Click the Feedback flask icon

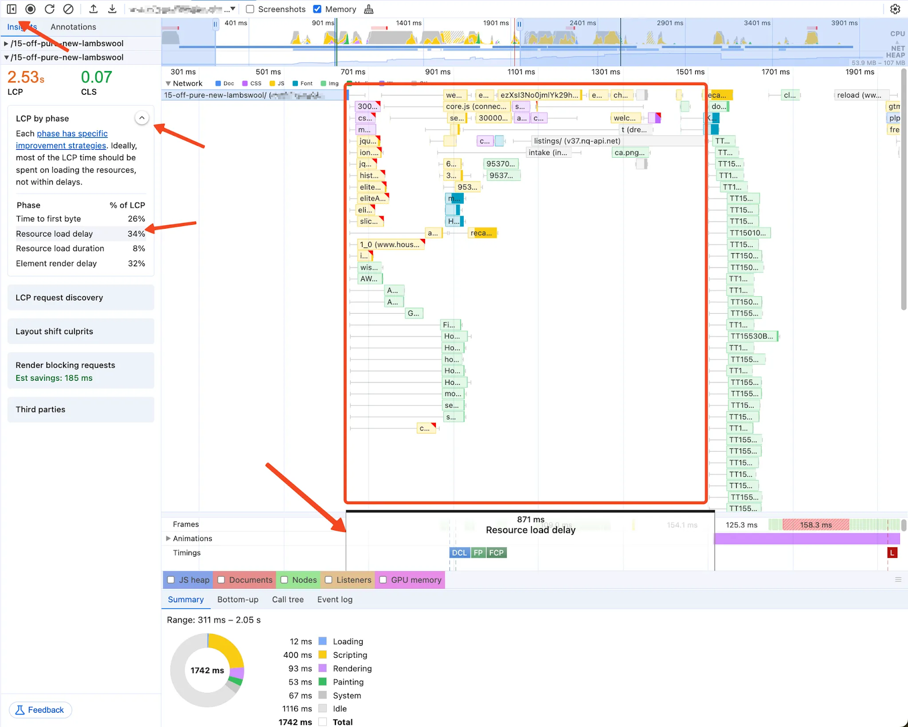coord(20,710)
